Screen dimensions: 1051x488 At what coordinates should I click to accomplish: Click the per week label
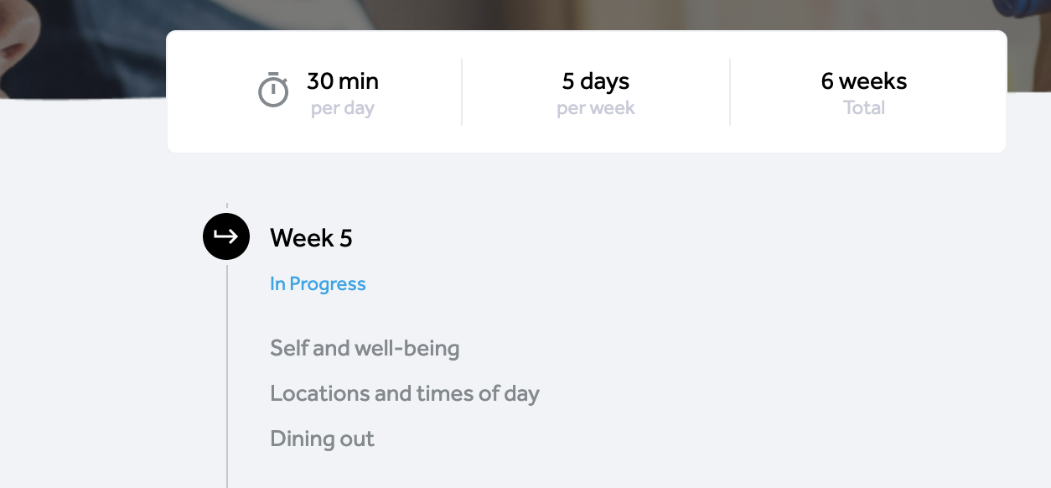tap(596, 108)
